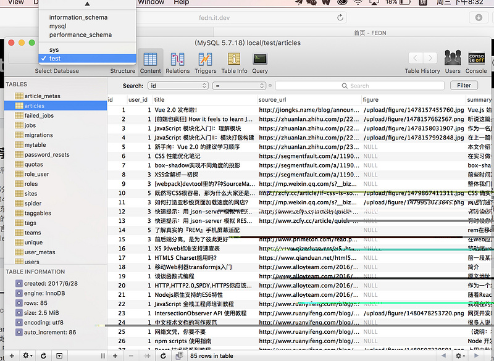The width and height of the screenshot is (494, 361).
Task: Open the table actions gear menu
Action: [27, 355]
